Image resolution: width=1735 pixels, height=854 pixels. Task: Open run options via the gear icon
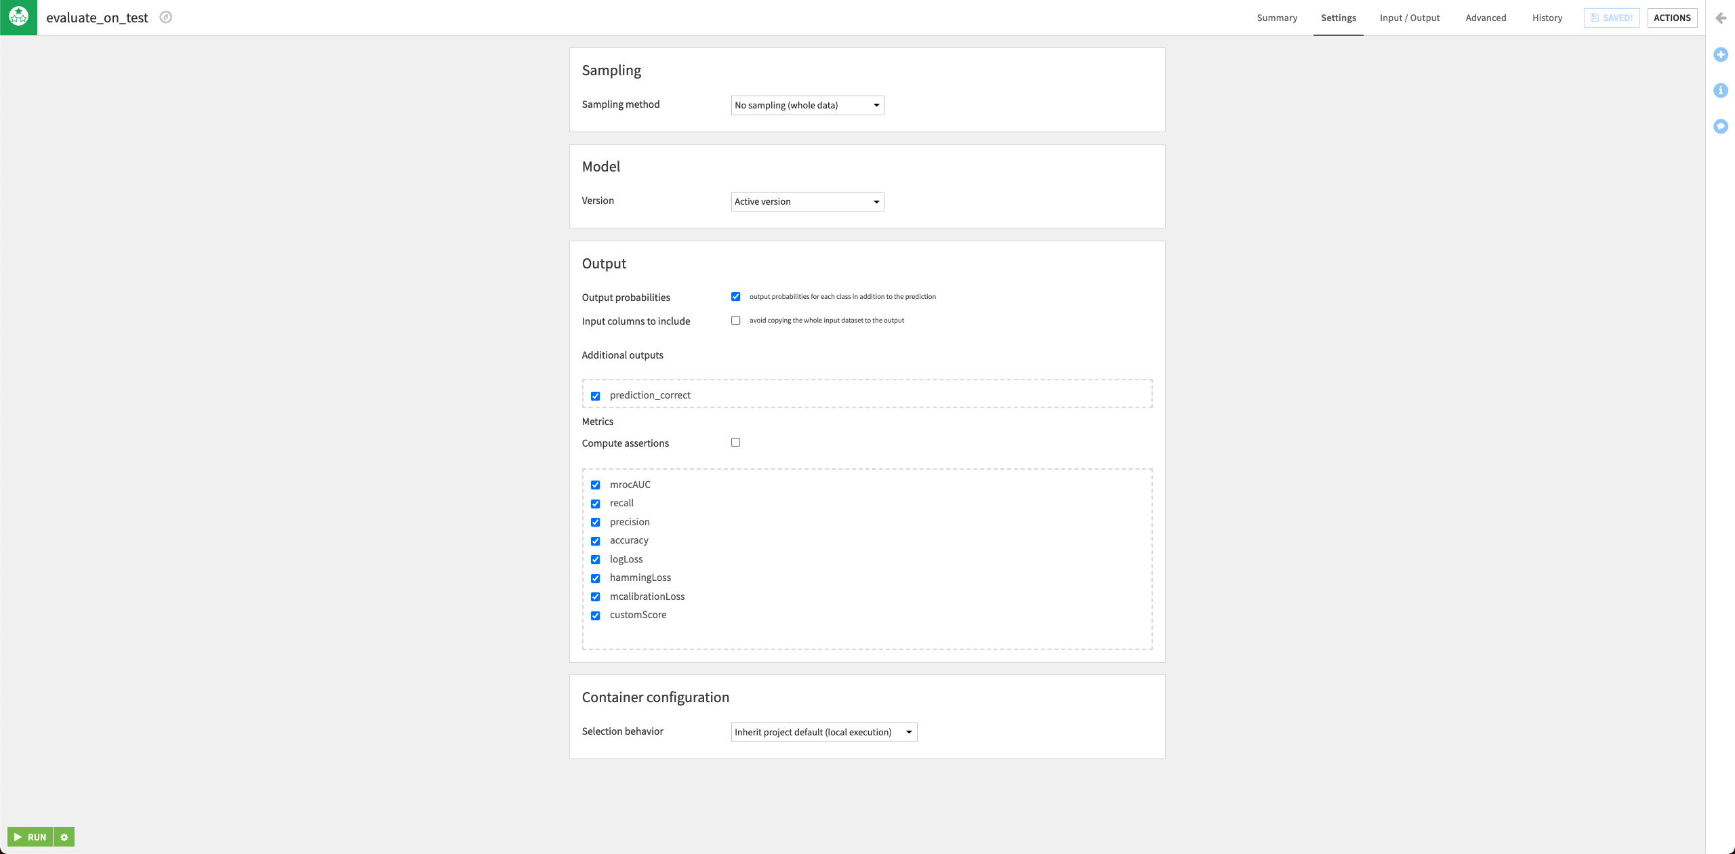click(x=63, y=837)
